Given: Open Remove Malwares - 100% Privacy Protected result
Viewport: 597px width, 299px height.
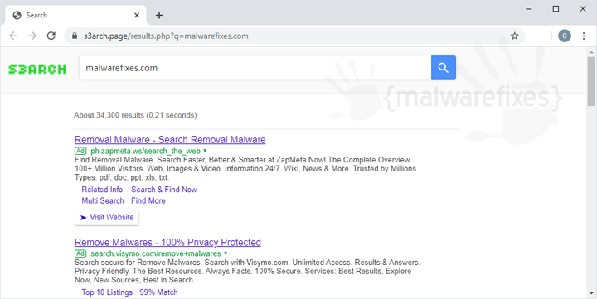Looking at the screenshot, I should pyautogui.click(x=167, y=243).
